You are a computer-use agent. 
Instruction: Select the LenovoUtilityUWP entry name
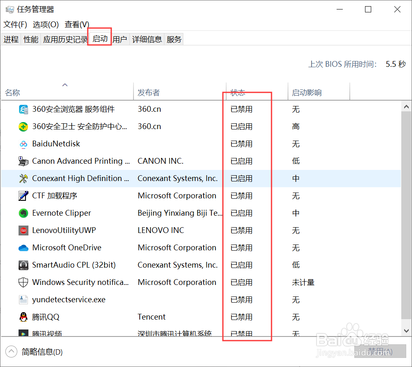coord(64,230)
